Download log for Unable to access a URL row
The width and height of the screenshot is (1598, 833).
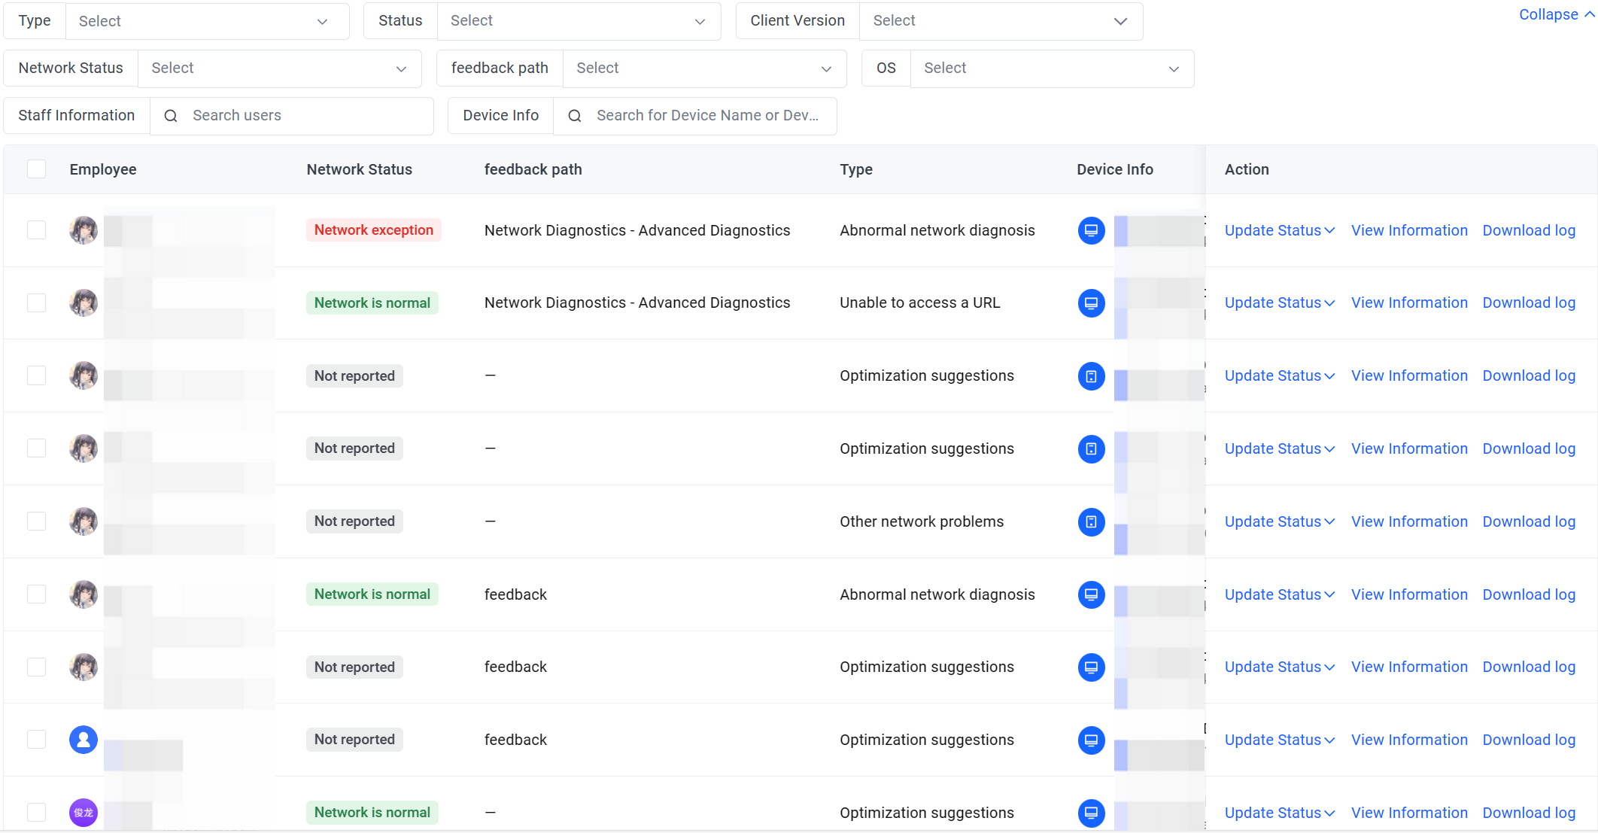(1529, 303)
